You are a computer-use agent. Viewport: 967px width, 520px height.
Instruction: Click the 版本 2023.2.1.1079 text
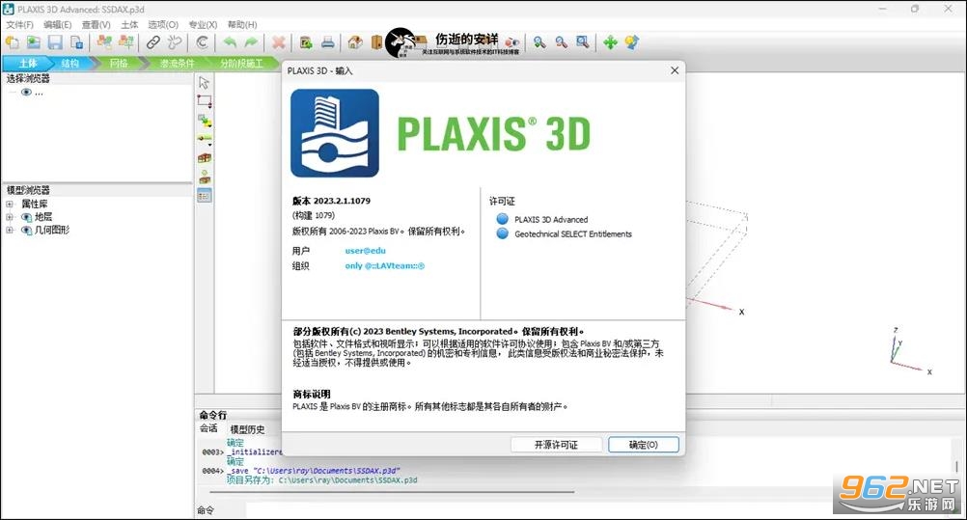point(331,201)
